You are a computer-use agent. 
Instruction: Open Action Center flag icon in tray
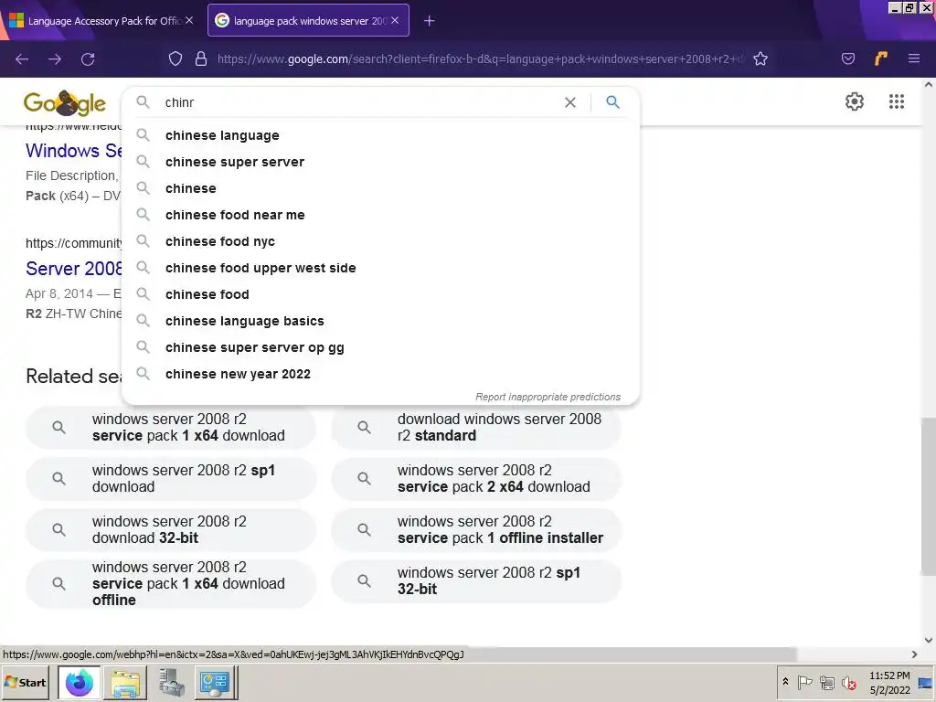(x=804, y=682)
